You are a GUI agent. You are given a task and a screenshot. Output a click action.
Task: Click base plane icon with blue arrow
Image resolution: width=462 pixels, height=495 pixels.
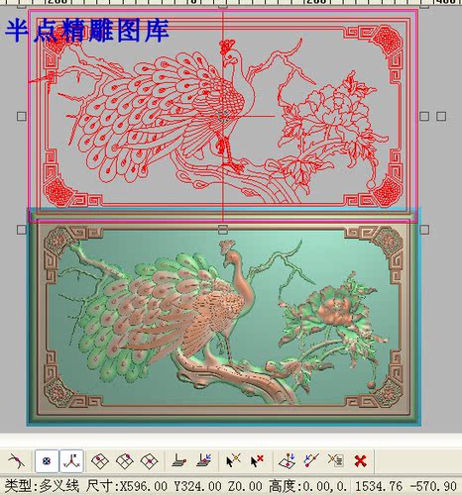[x=204, y=460]
